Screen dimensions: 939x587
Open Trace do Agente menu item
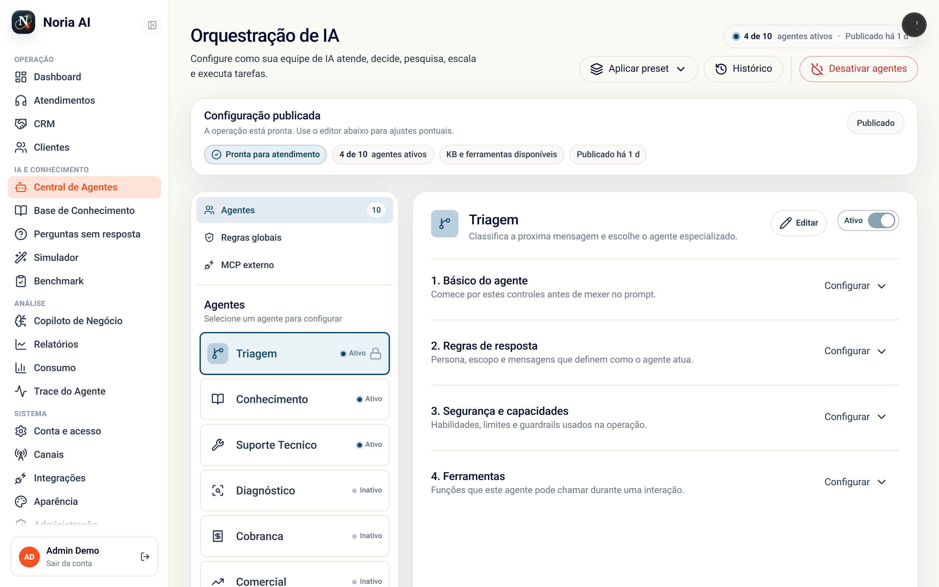pos(84,391)
